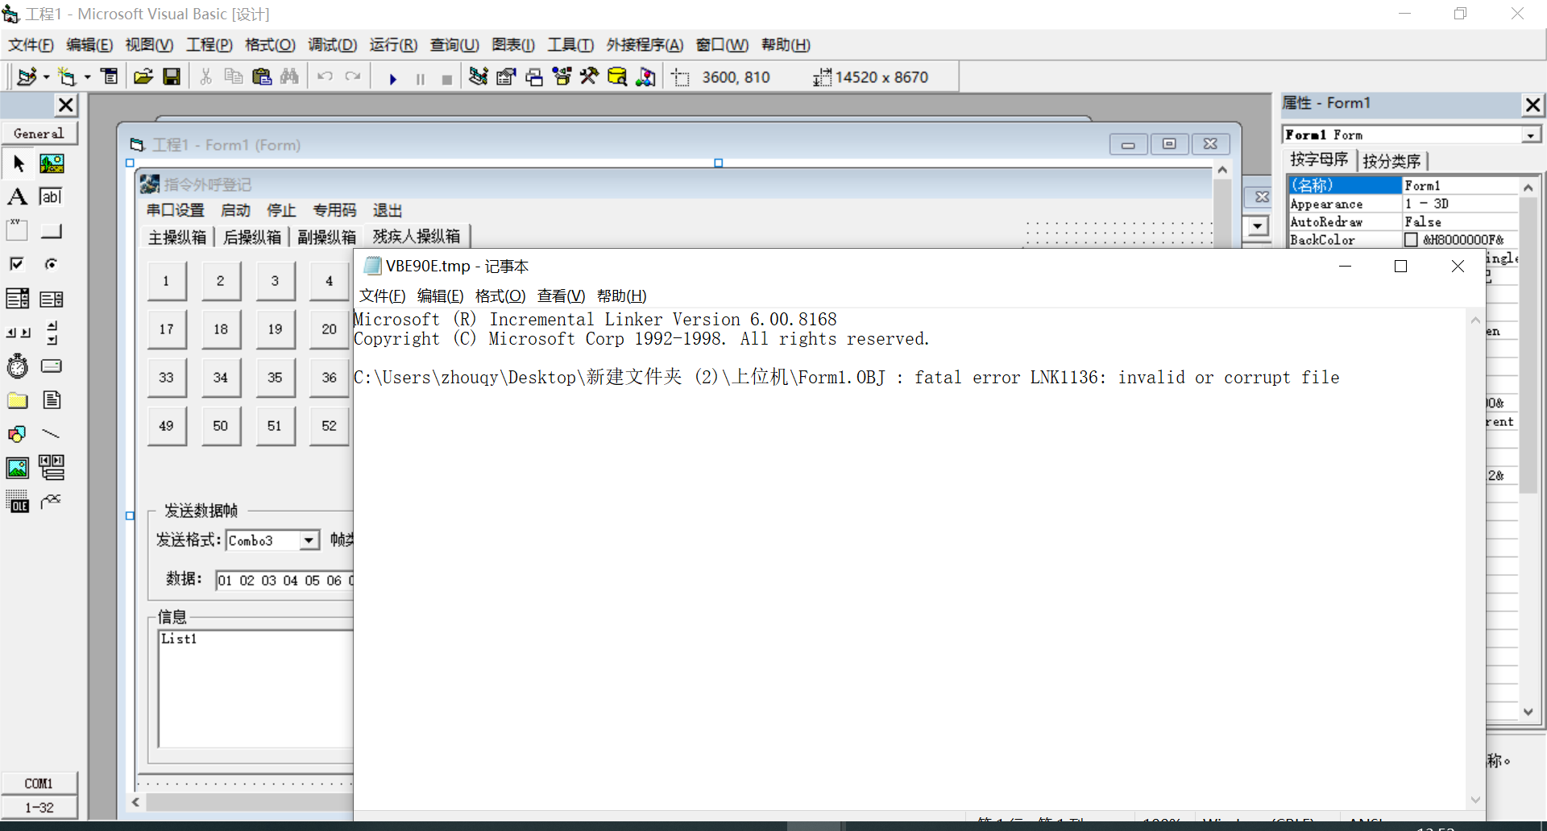Open the Properties Window toolbar icon
Viewport: 1547px width, 831px height.
pos(506,76)
